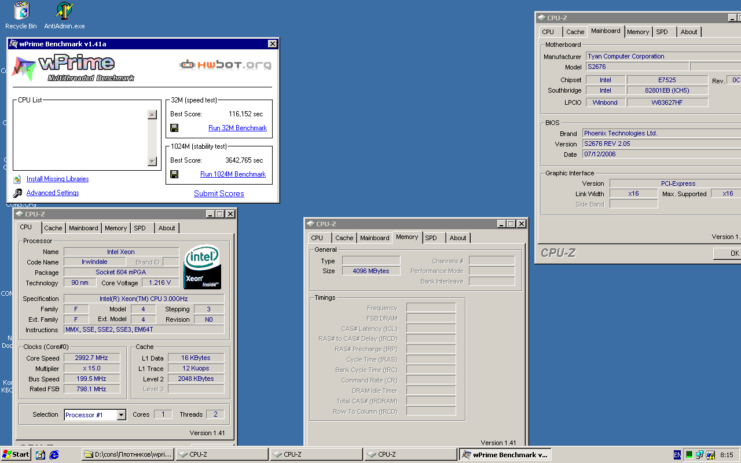Click the Intel Xeon inside logo
The height and width of the screenshot is (463, 741).
point(202,267)
